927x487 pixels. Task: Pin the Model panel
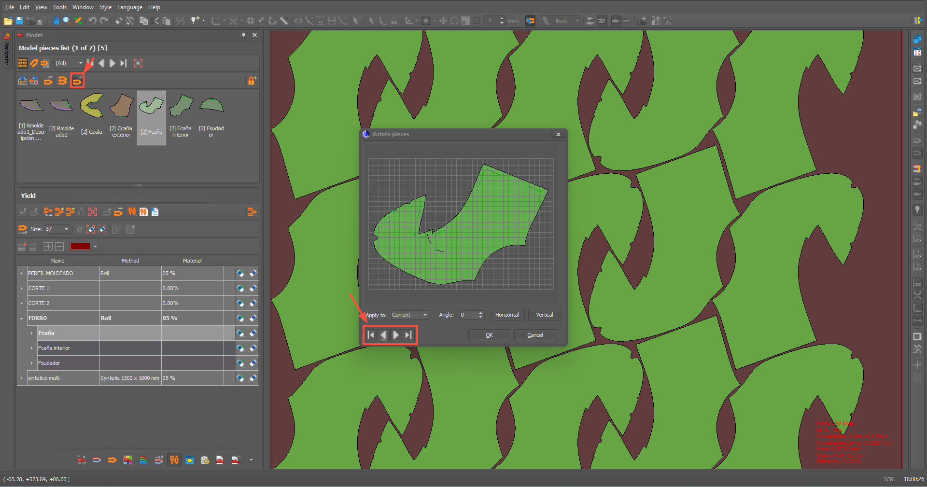pyautogui.click(x=243, y=35)
